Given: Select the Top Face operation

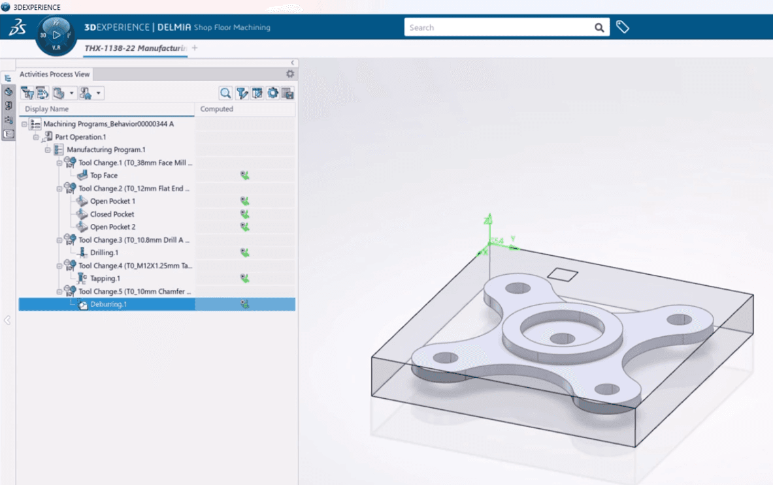Looking at the screenshot, I should (104, 176).
